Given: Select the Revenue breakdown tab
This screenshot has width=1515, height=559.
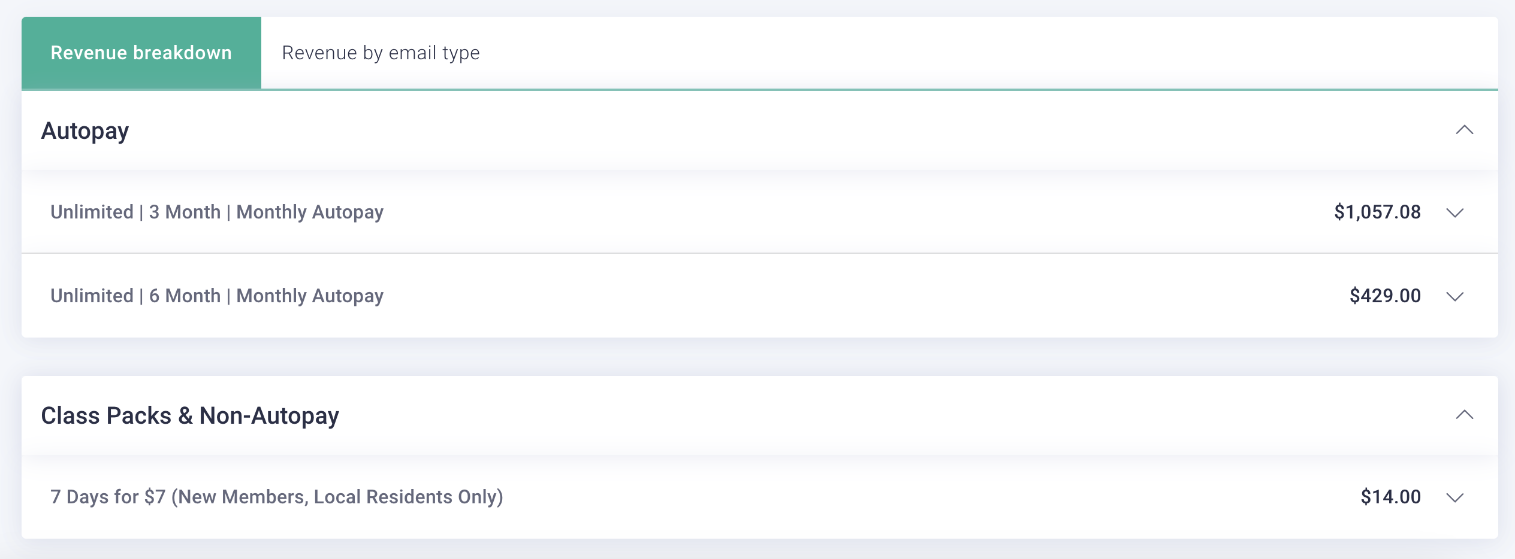Looking at the screenshot, I should [141, 53].
